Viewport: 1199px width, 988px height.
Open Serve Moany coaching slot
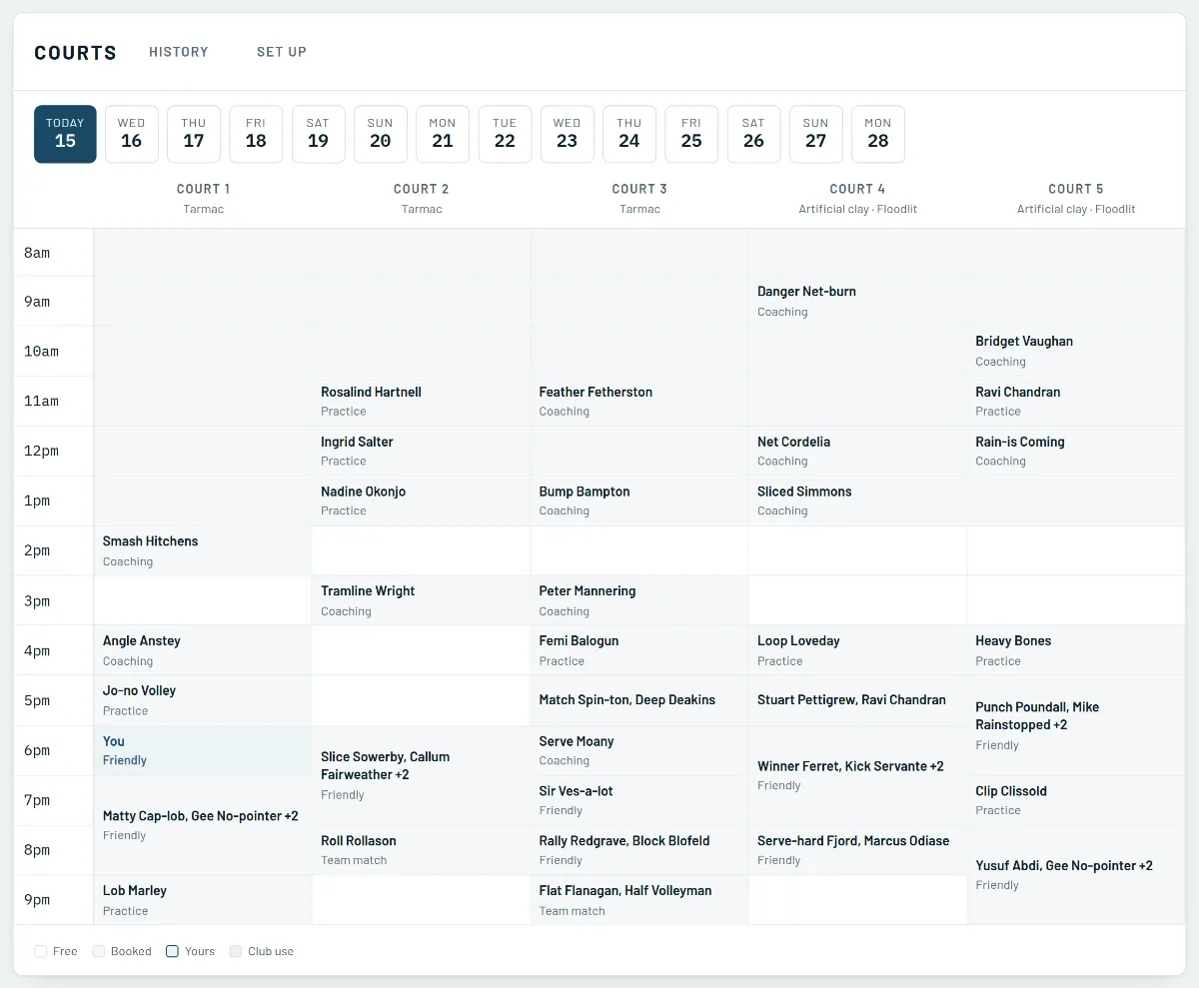tap(639, 750)
